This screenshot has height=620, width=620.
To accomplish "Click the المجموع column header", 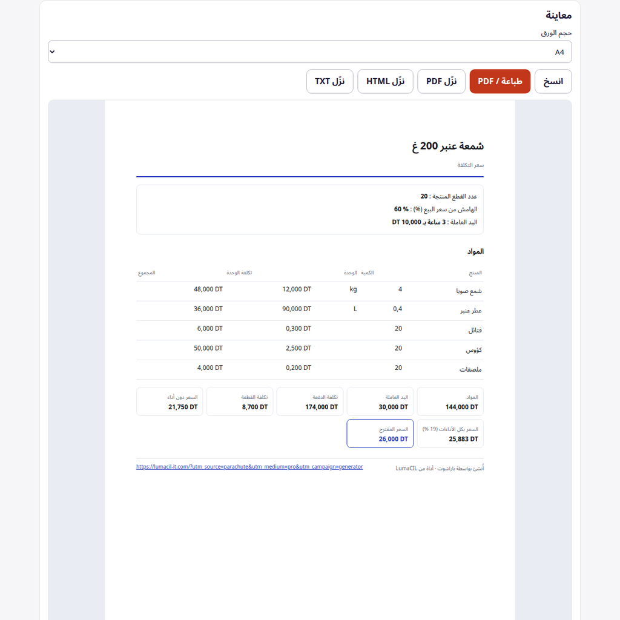I will (x=147, y=273).
